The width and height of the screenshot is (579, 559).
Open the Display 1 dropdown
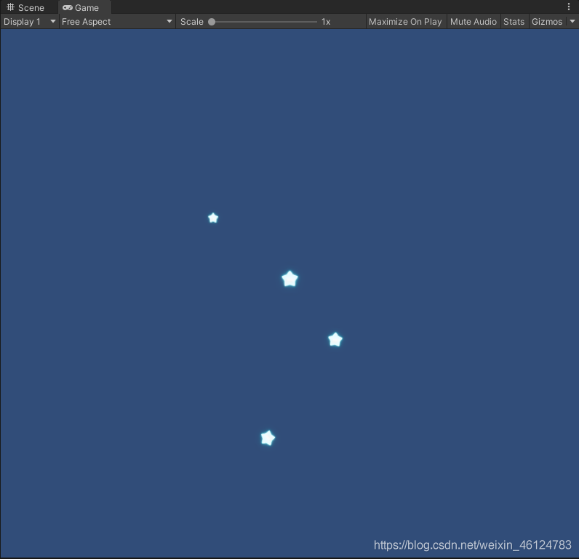point(30,22)
